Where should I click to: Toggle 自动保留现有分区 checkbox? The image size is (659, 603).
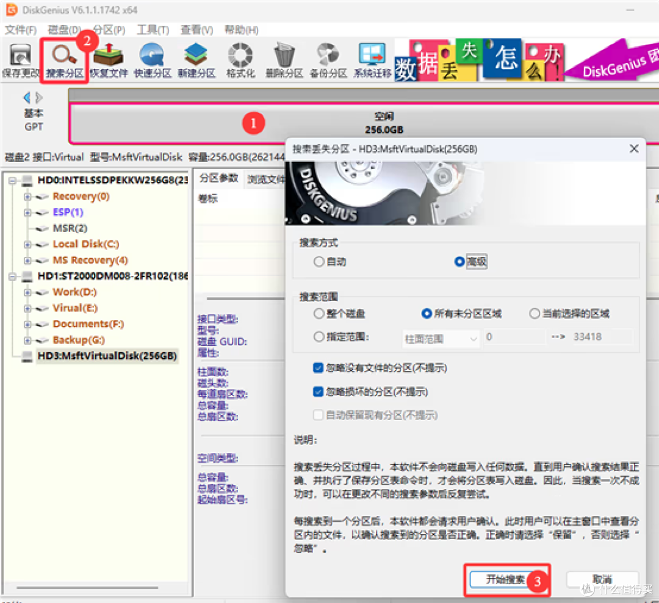tap(318, 416)
